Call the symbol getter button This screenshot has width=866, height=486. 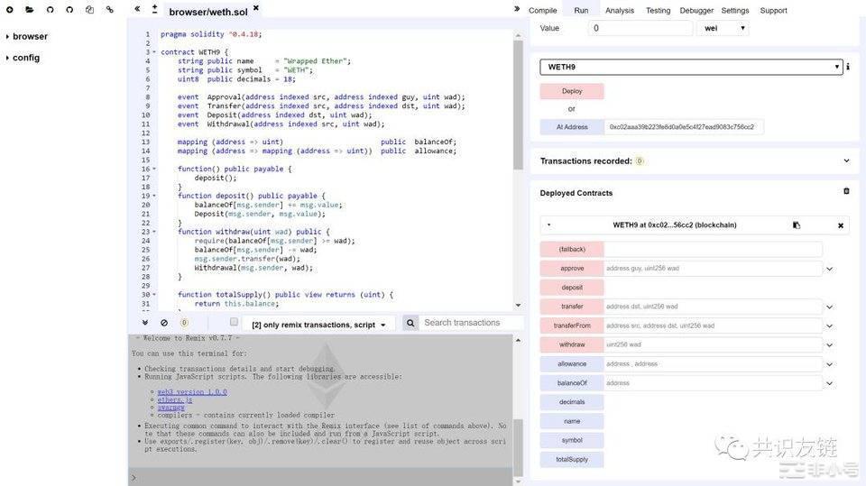572,440
